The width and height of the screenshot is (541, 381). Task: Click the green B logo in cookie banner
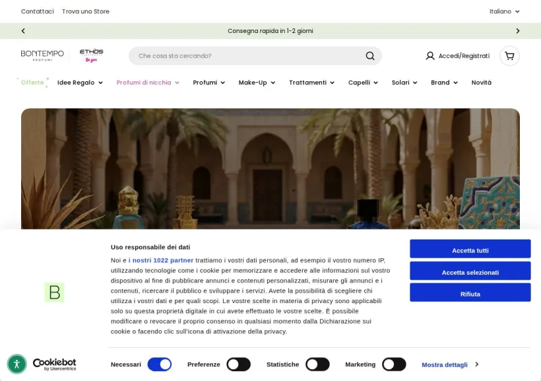coord(55,293)
